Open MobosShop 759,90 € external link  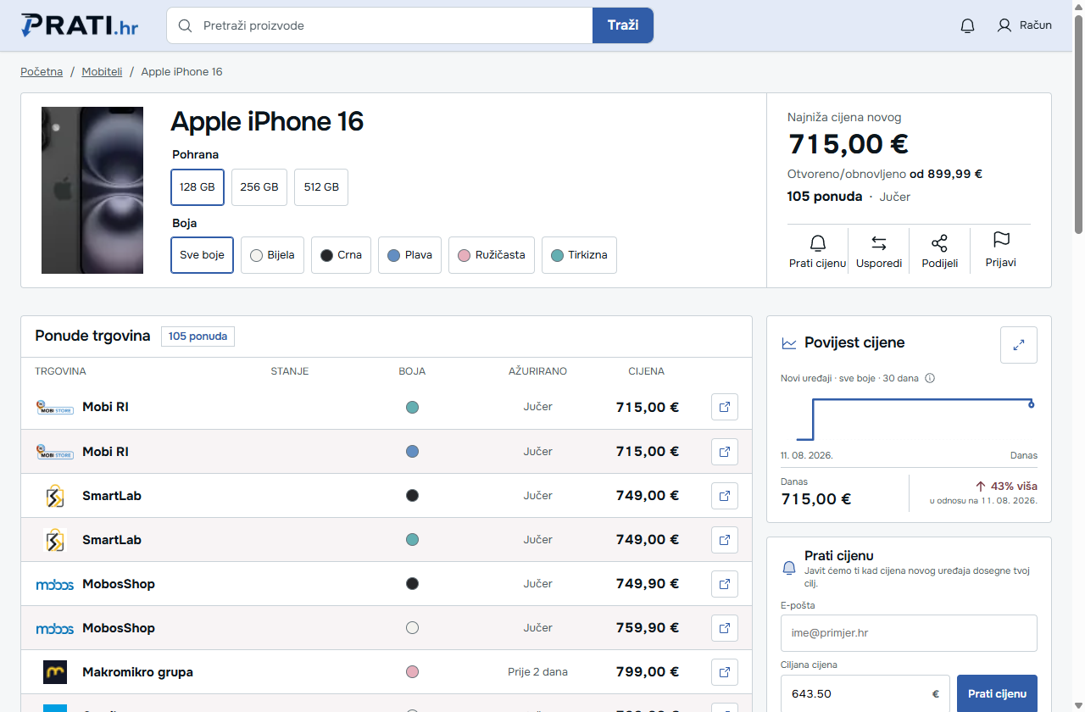(x=725, y=627)
